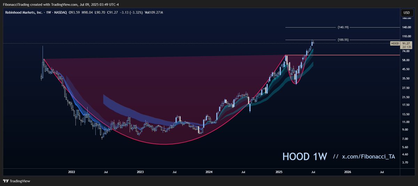Click the 2023 label on the time axis
The width and height of the screenshot is (418, 186).
(140, 172)
